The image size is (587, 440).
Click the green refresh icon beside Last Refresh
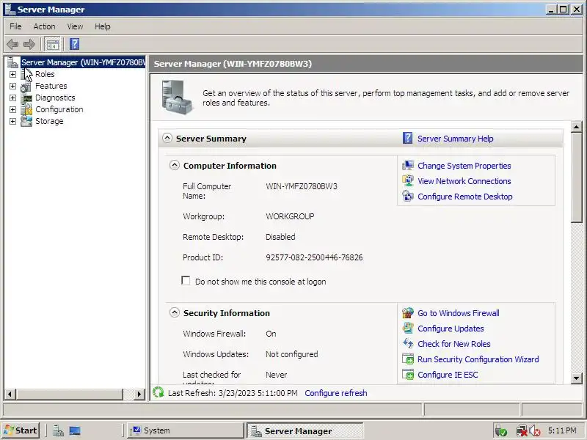point(158,392)
